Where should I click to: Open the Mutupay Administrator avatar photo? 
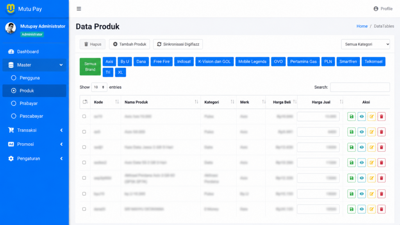(11, 28)
